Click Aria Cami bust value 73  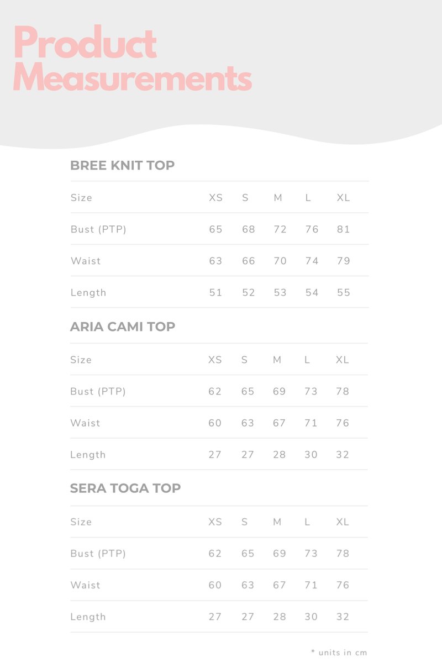pyautogui.click(x=311, y=391)
